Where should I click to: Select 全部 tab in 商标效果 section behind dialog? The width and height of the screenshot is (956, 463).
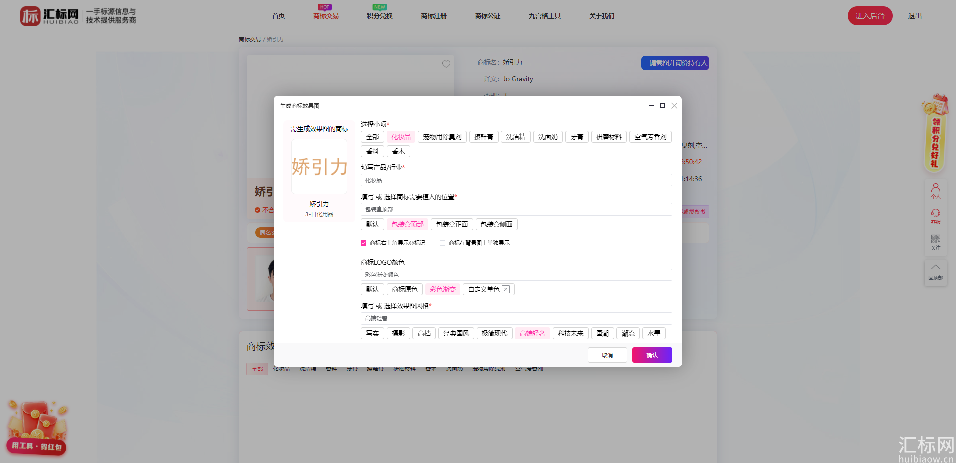tap(257, 369)
